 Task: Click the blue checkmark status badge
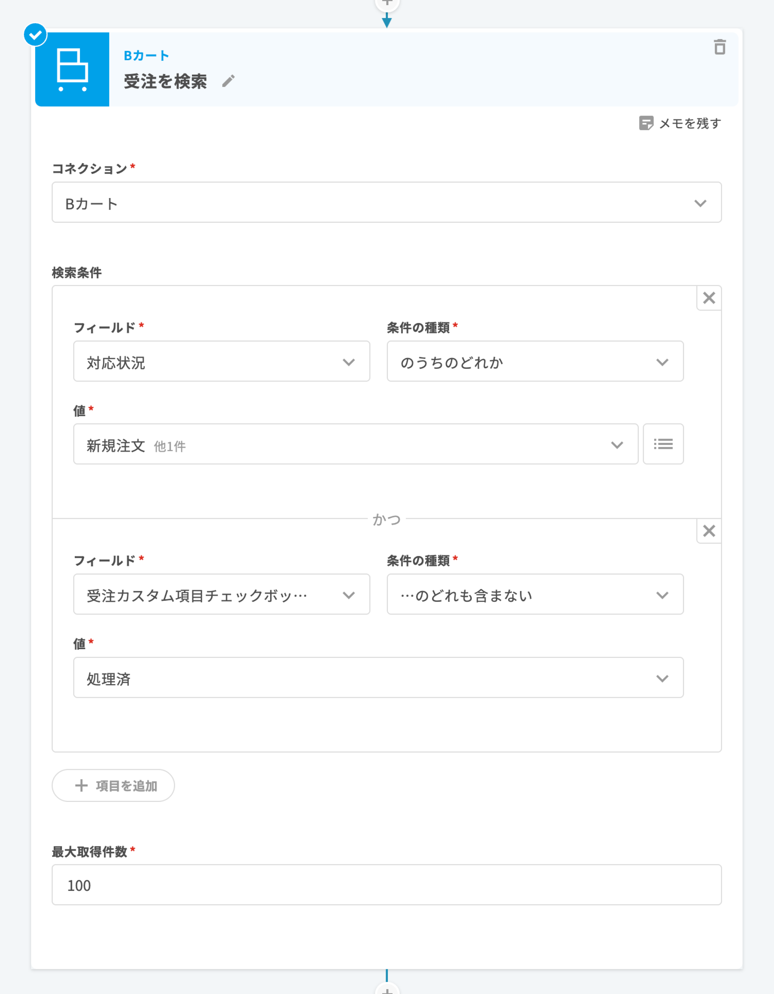click(x=35, y=35)
